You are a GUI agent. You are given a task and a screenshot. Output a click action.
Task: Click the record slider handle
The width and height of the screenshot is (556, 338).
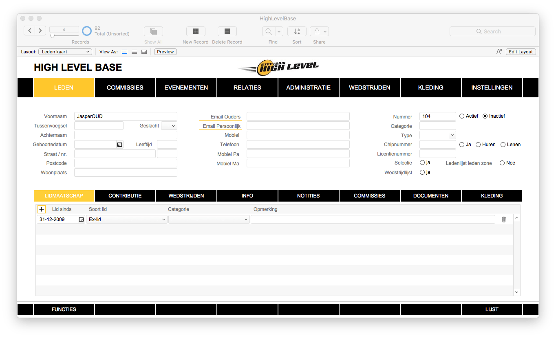point(52,36)
